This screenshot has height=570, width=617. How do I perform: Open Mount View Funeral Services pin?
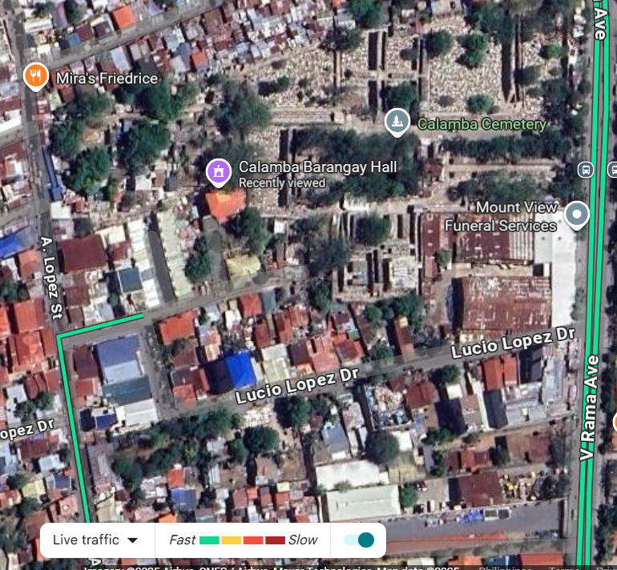[x=576, y=215]
